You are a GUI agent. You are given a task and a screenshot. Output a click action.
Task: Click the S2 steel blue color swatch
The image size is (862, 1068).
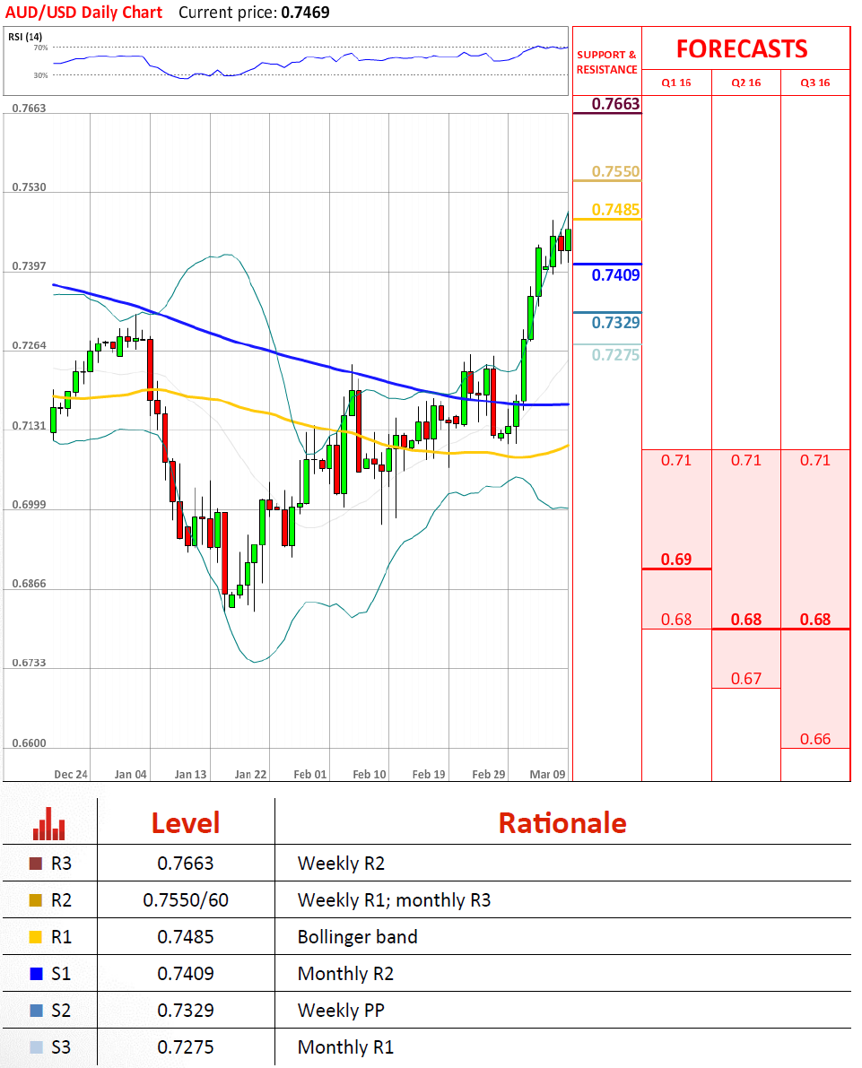[x=36, y=1011]
